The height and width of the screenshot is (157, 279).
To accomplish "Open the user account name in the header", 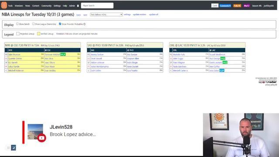I will point(269,6).
